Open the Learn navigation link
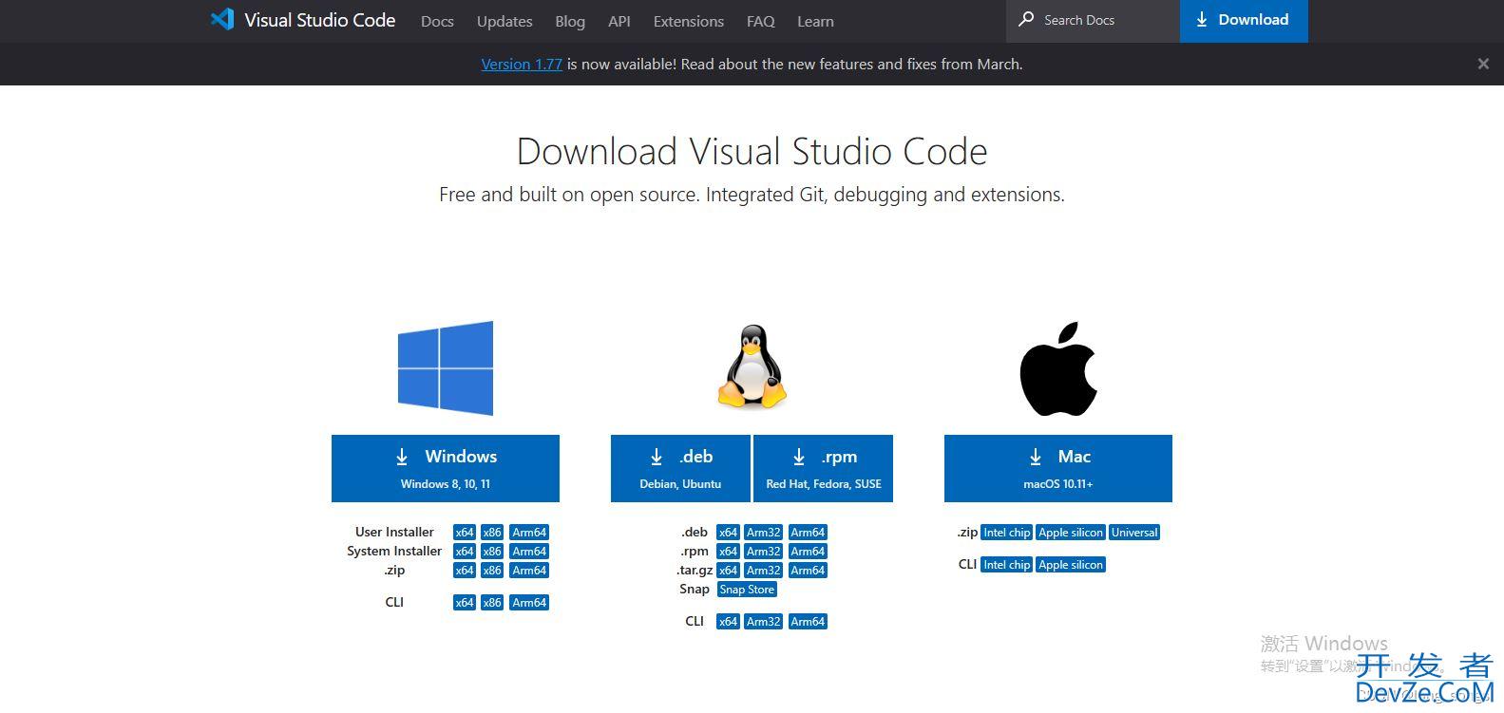Screen dimensions: 1504x713 coord(815,21)
